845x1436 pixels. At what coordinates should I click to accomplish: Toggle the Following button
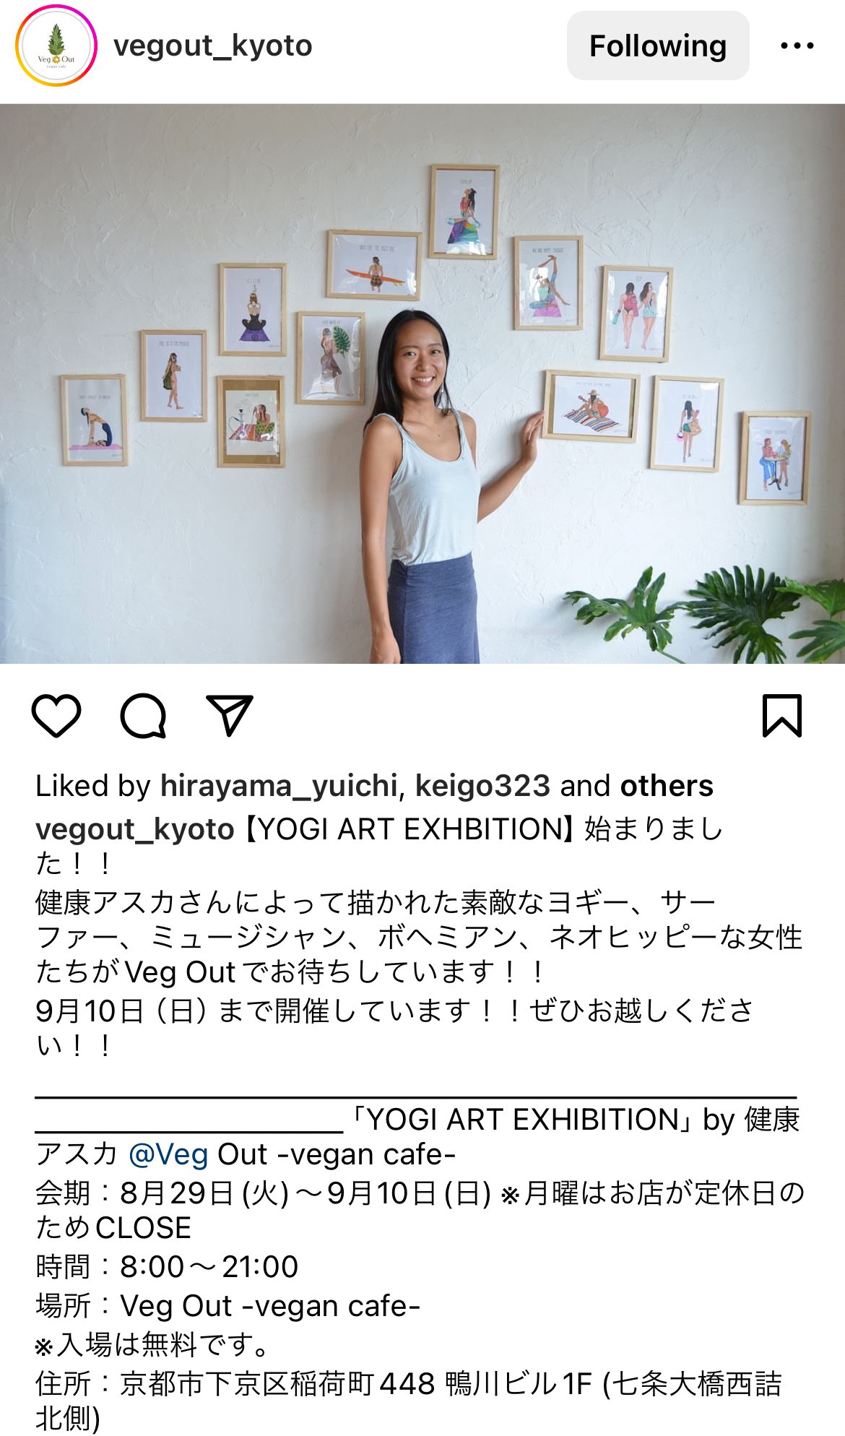[658, 46]
